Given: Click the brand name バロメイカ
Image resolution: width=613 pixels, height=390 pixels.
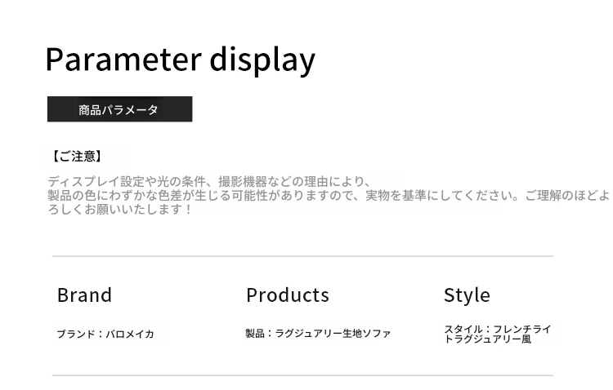Looking at the screenshot, I should pos(129,334).
